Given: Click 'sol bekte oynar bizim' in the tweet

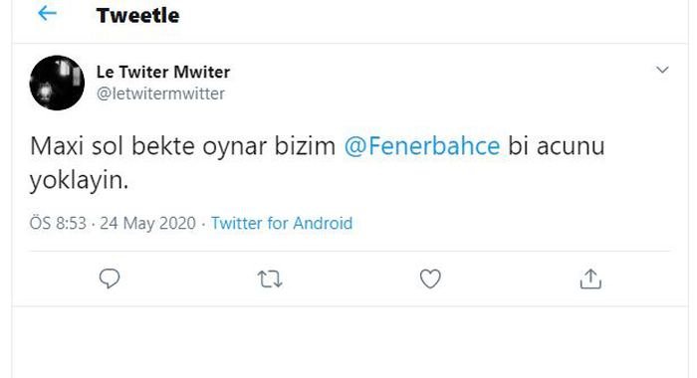Looking at the screenshot, I should [x=214, y=146].
